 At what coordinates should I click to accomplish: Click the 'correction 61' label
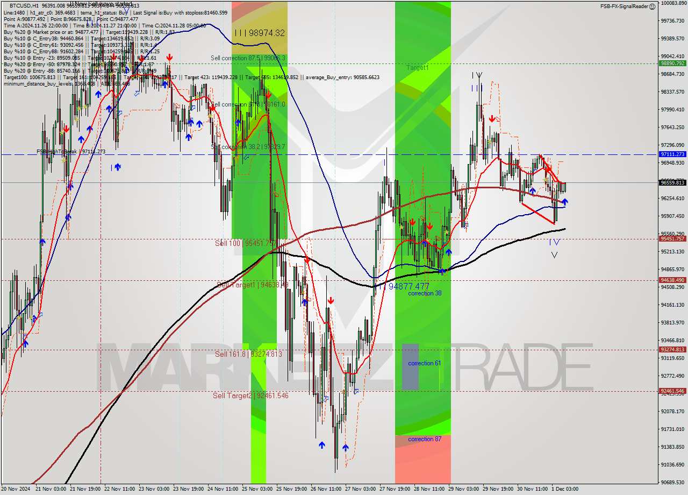point(425,363)
